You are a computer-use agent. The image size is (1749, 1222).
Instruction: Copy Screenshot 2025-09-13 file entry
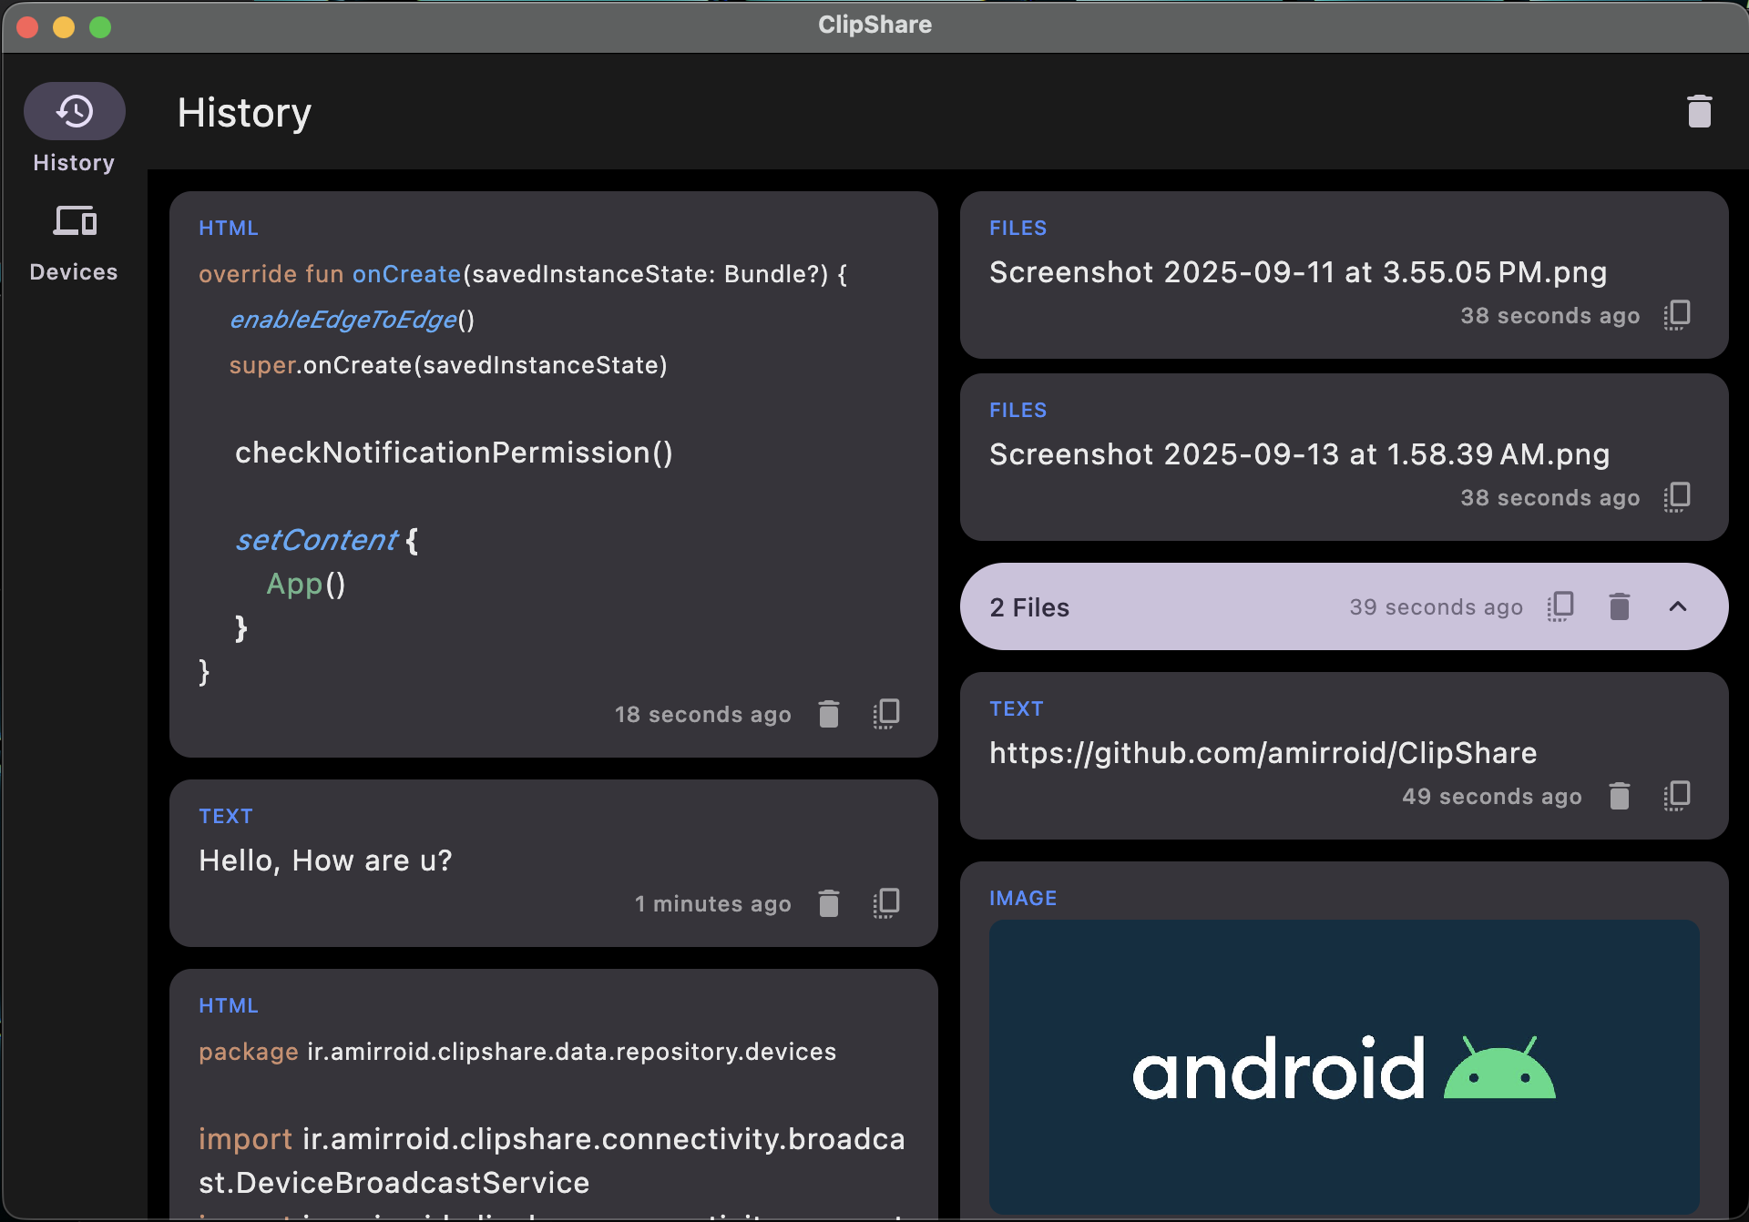point(1677,497)
